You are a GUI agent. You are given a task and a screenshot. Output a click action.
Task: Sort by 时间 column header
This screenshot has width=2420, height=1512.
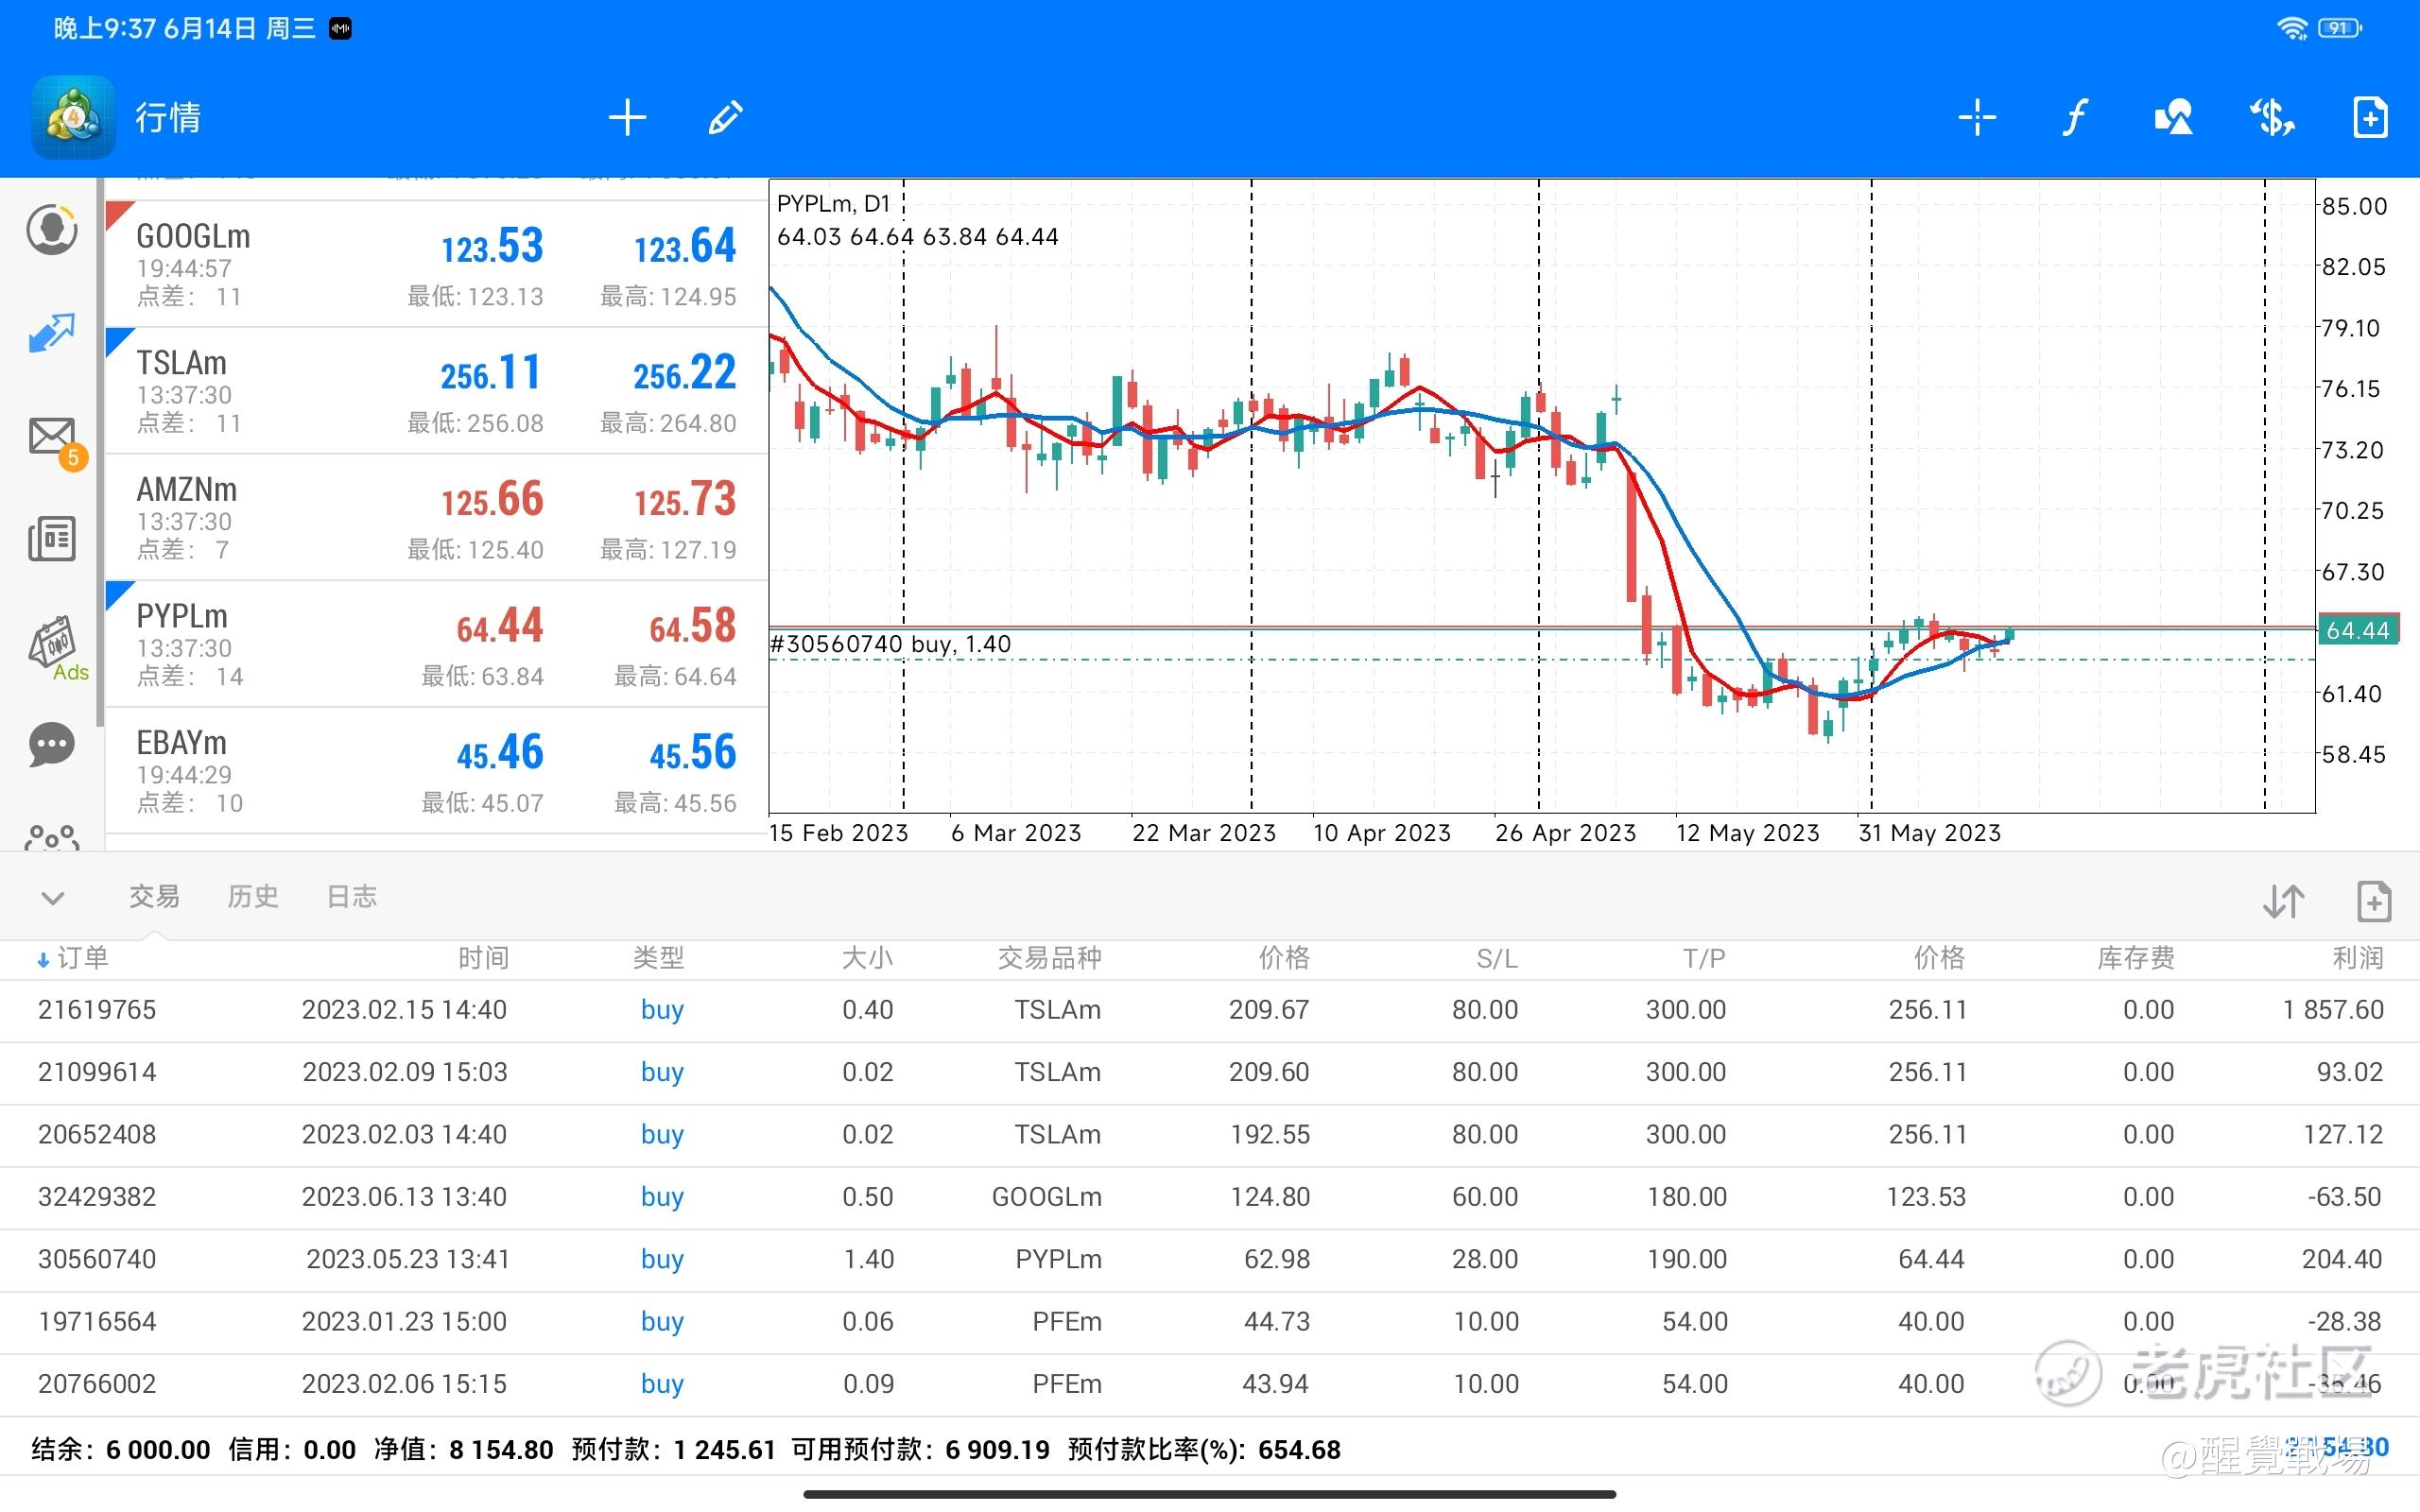click(x=484, y=958)
